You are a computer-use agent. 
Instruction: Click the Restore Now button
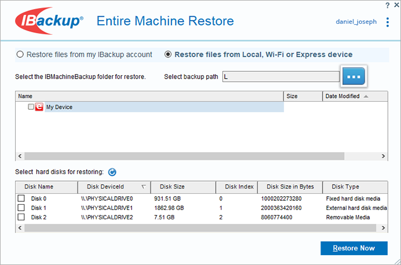[x=354, y=248]
